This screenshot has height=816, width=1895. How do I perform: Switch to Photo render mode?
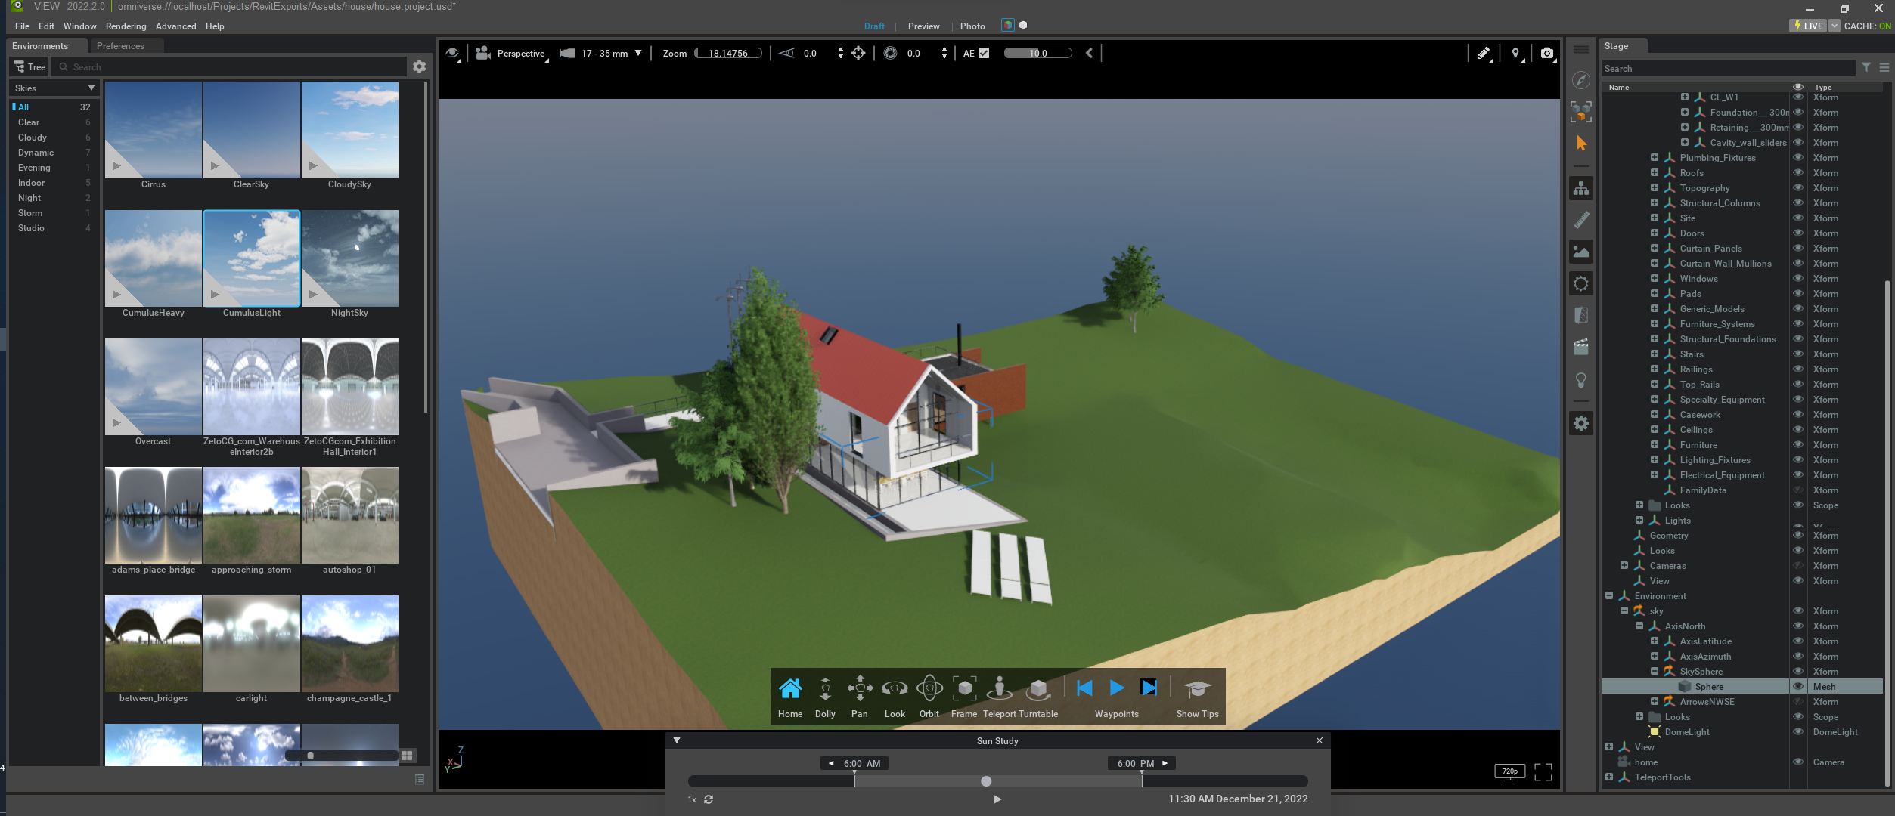coord(972,26)
